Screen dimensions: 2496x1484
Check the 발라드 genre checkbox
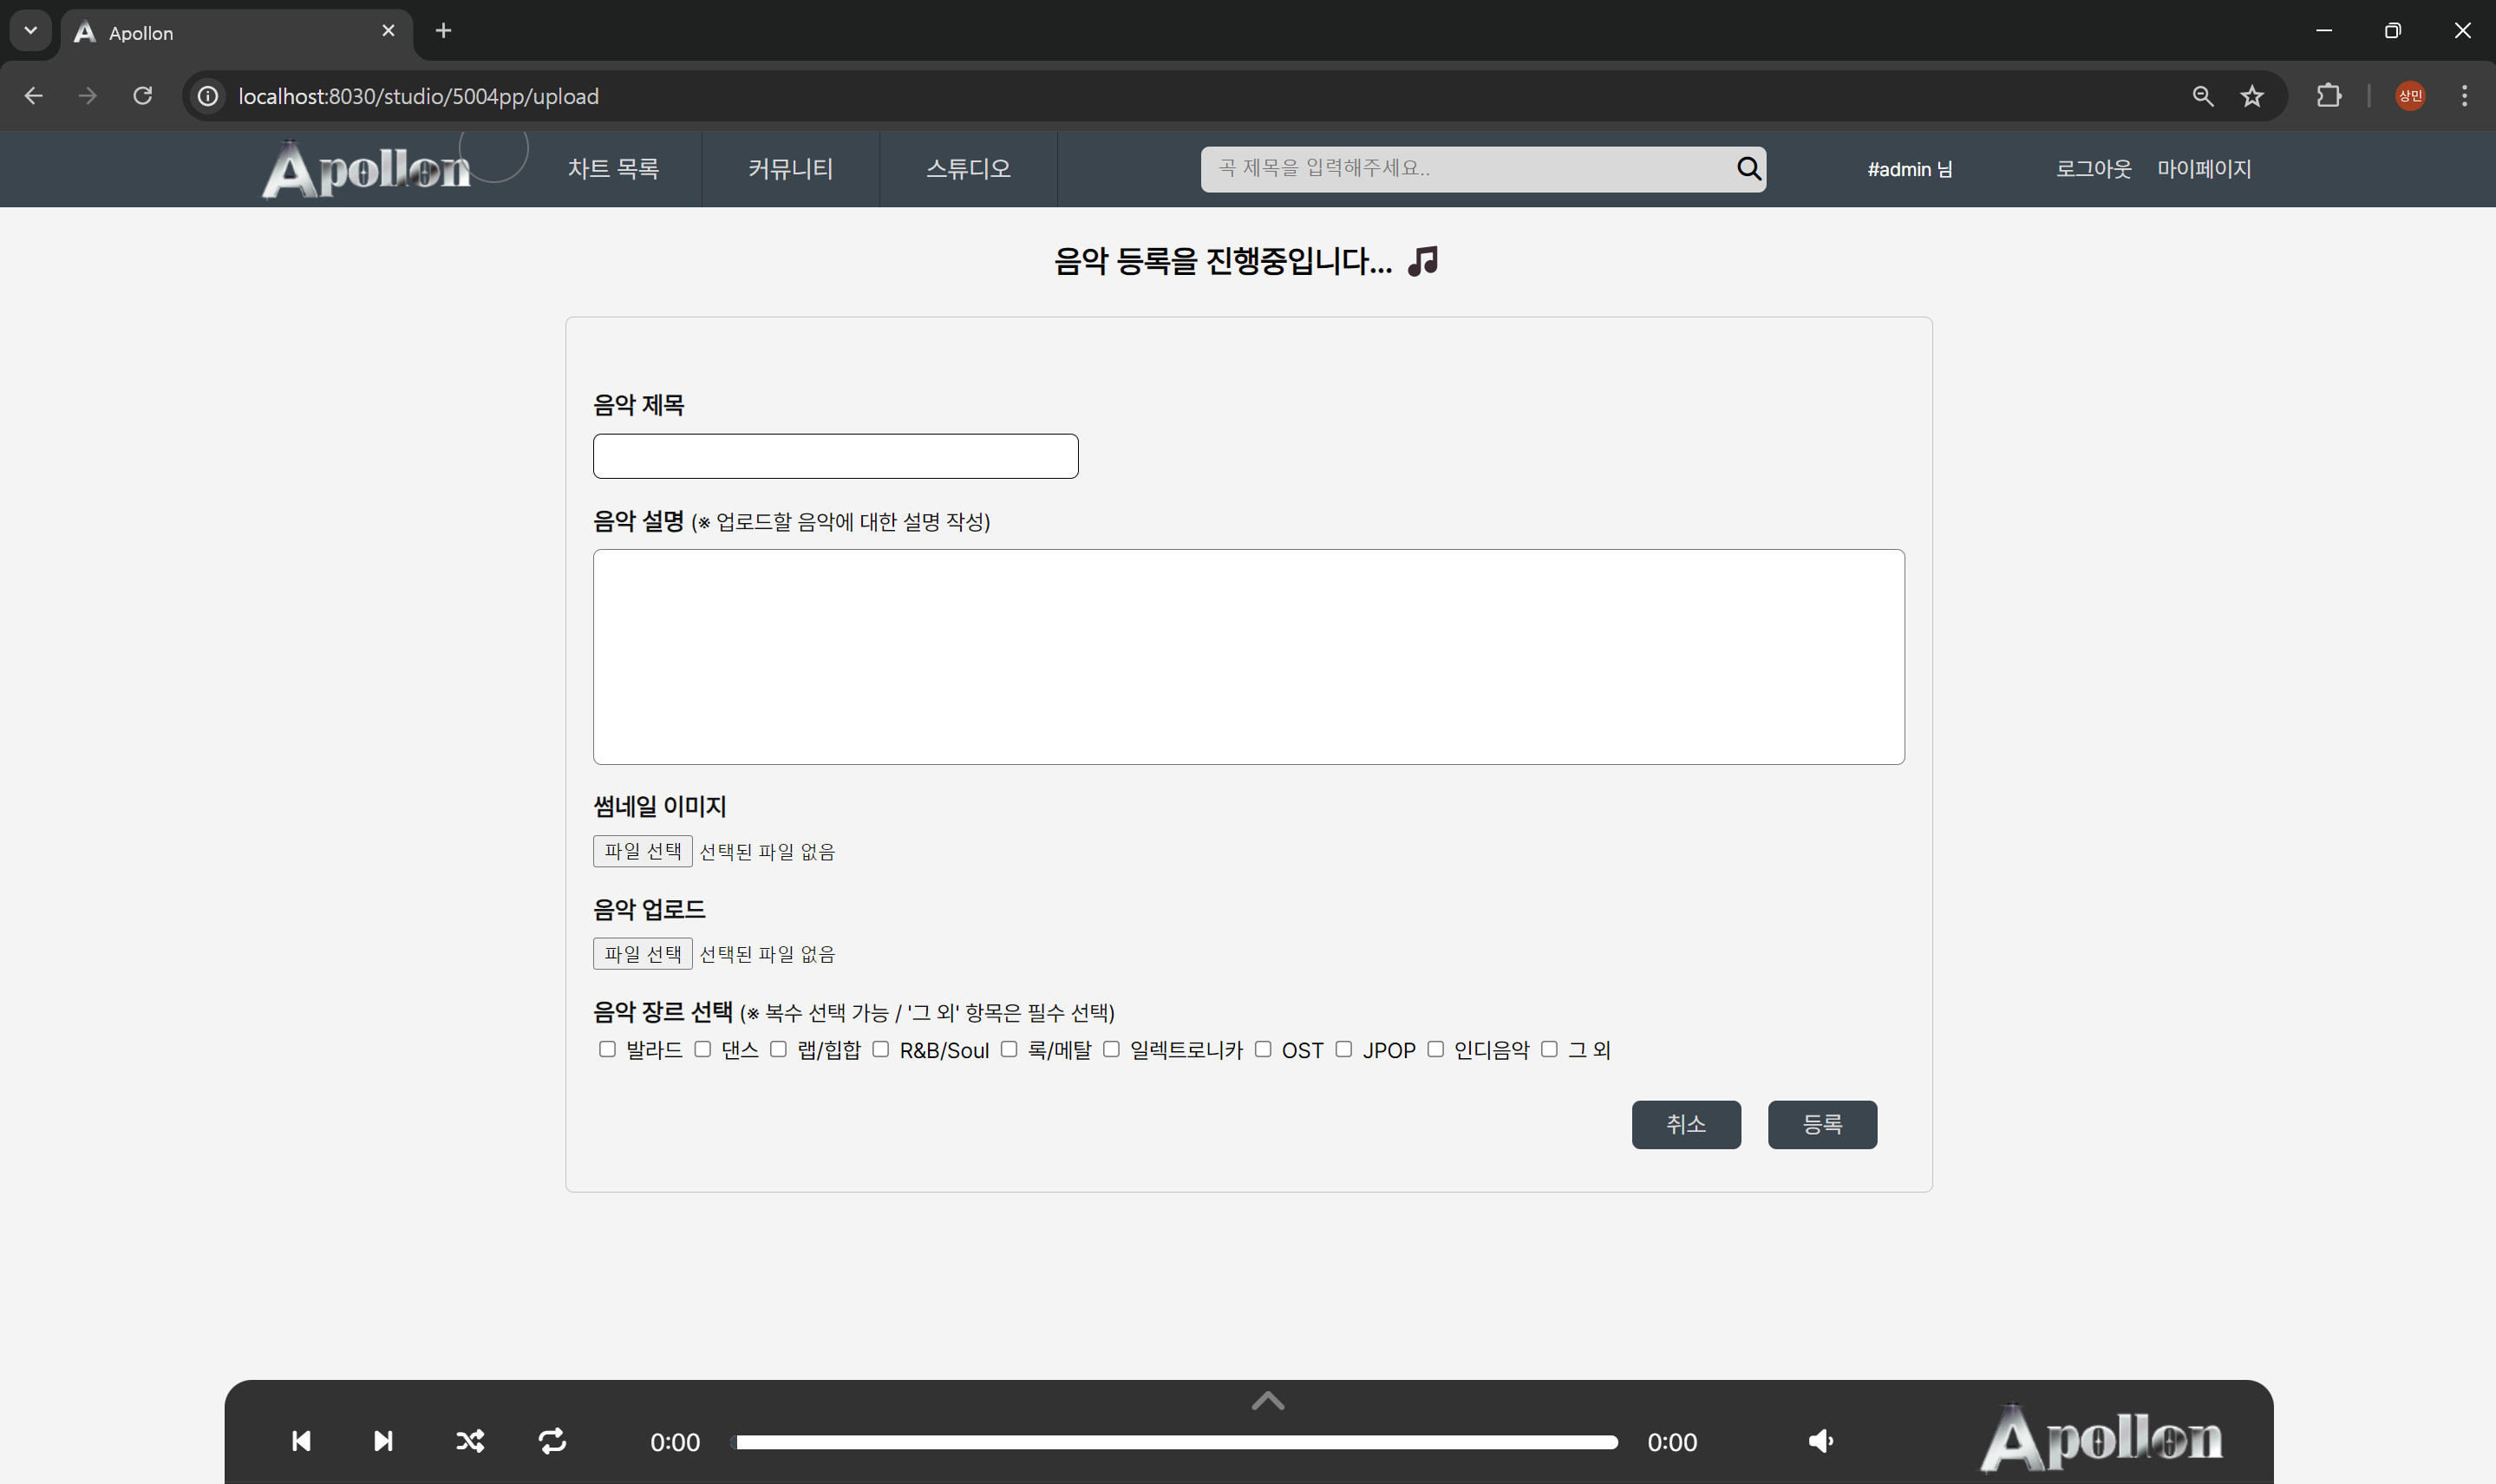point(607,1049)
